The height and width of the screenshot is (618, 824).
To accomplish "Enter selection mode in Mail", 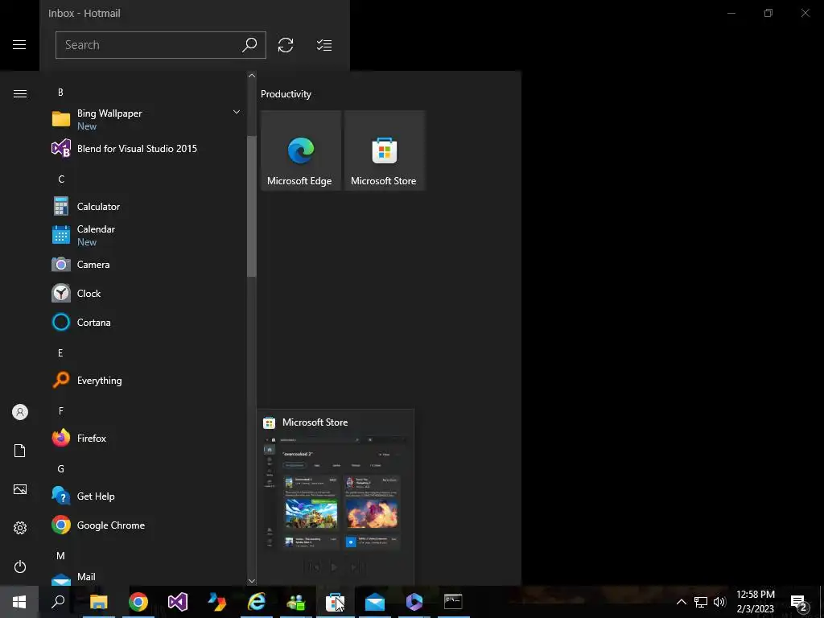I will coord(324,45).
